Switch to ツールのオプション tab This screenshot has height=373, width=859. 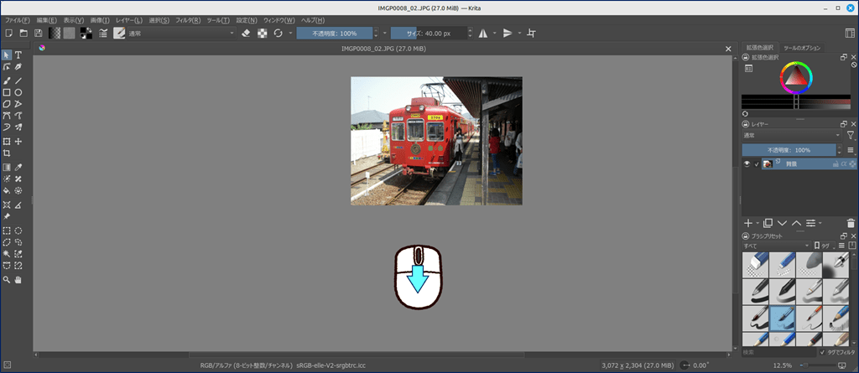coord(803,48)
